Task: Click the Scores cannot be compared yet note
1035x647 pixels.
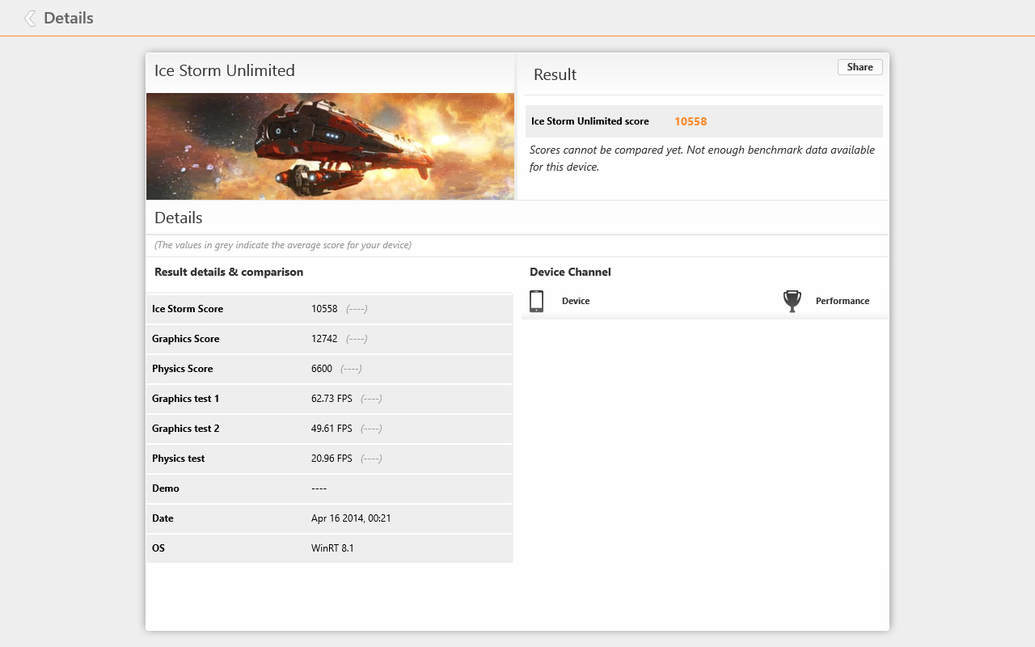Action: click(x=702, y=159)
